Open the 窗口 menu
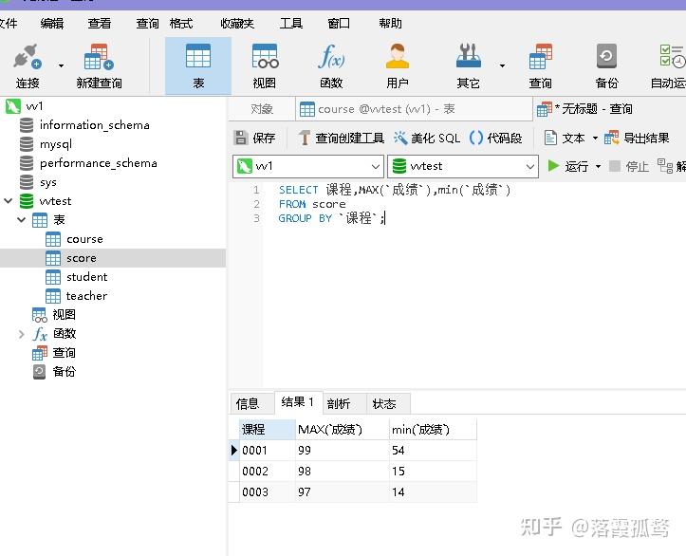 (x=339, y=23)
